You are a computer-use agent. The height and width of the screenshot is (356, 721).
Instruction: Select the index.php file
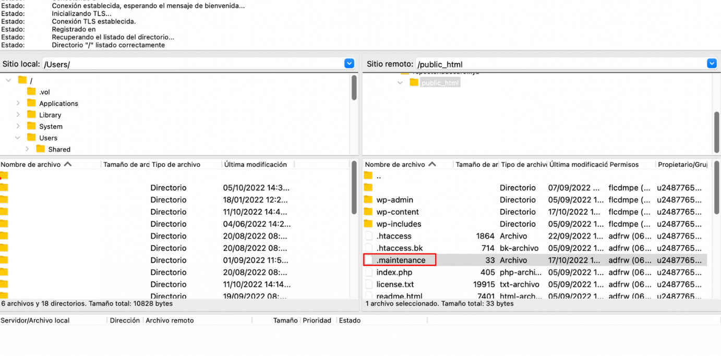394,272
